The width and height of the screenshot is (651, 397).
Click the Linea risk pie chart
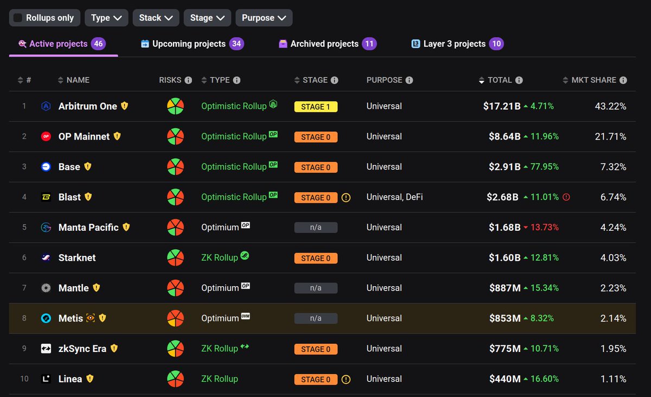[x=175, y=379]
